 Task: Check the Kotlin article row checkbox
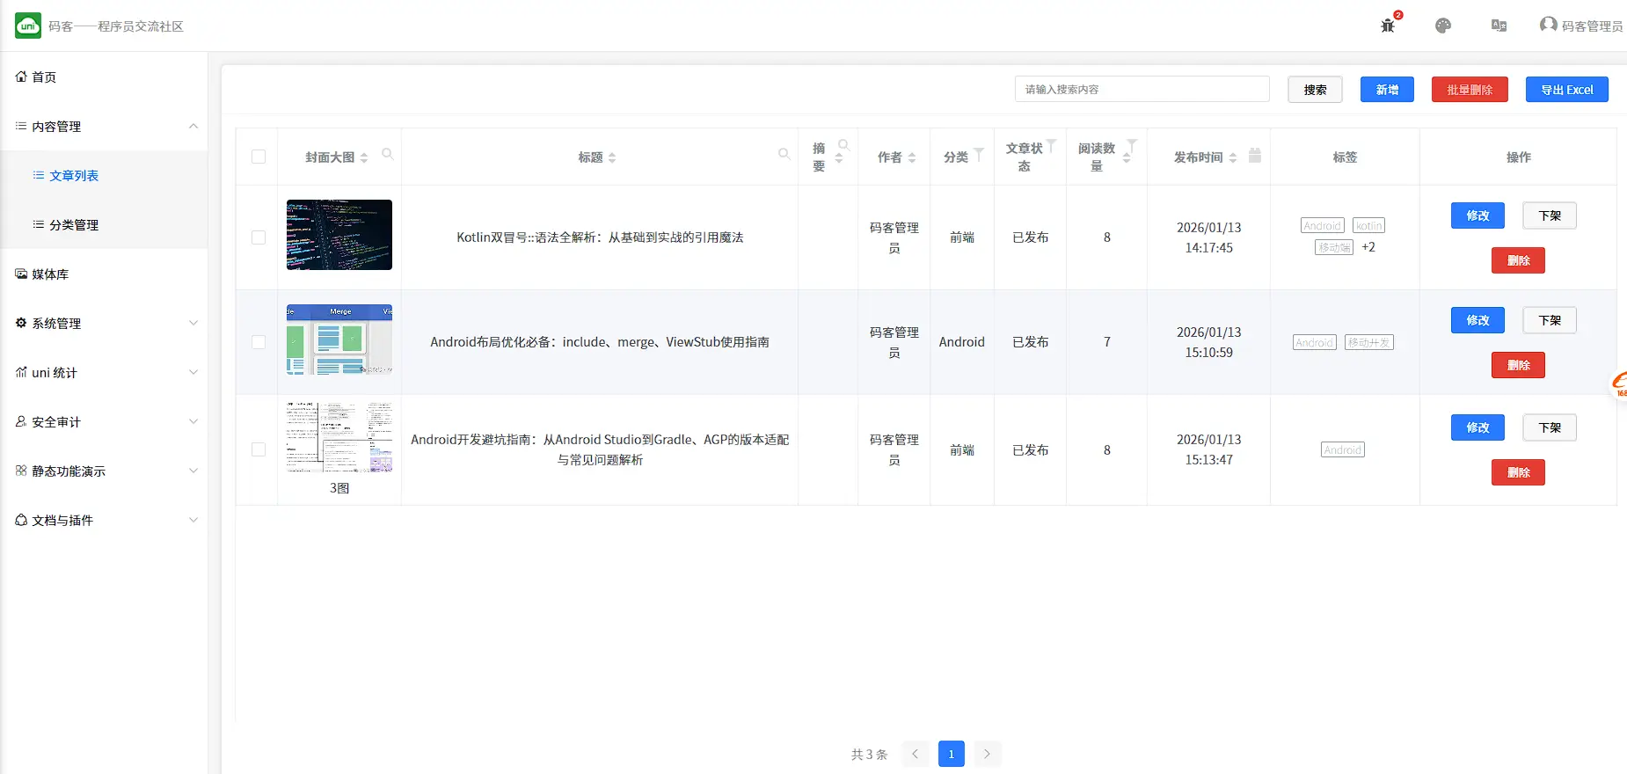(259, 237)
